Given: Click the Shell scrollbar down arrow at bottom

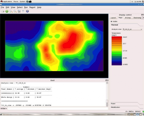Looking at the screenshot, I should tap(107, 106).
